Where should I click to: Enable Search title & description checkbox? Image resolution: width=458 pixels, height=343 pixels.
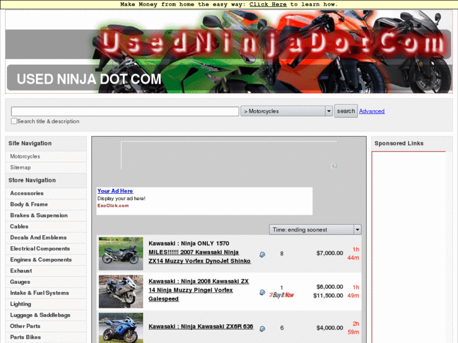coord(14,121)
